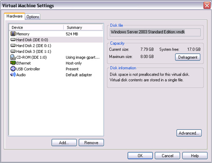This screenshot has height=163, width=212.
Task: Select the Audio device label
Action: coord(21,75)
